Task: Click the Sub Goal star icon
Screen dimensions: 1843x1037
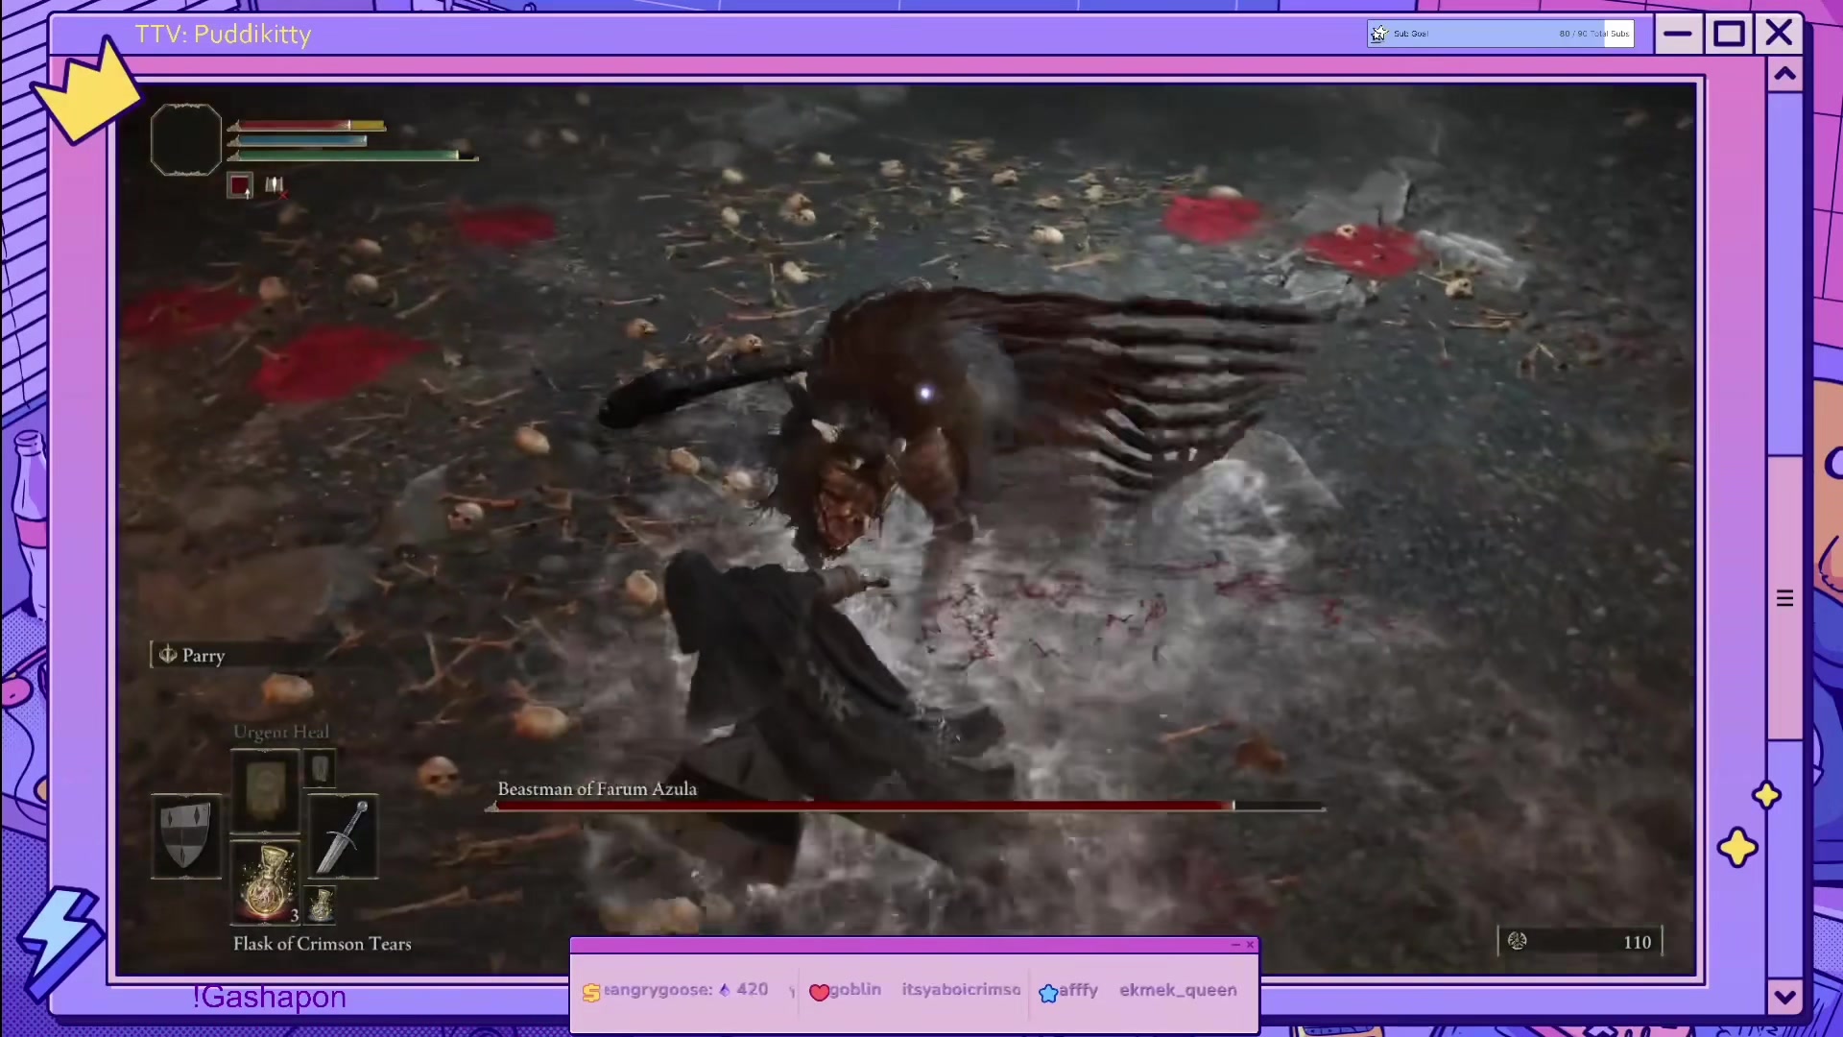Action: point(1379,34)
